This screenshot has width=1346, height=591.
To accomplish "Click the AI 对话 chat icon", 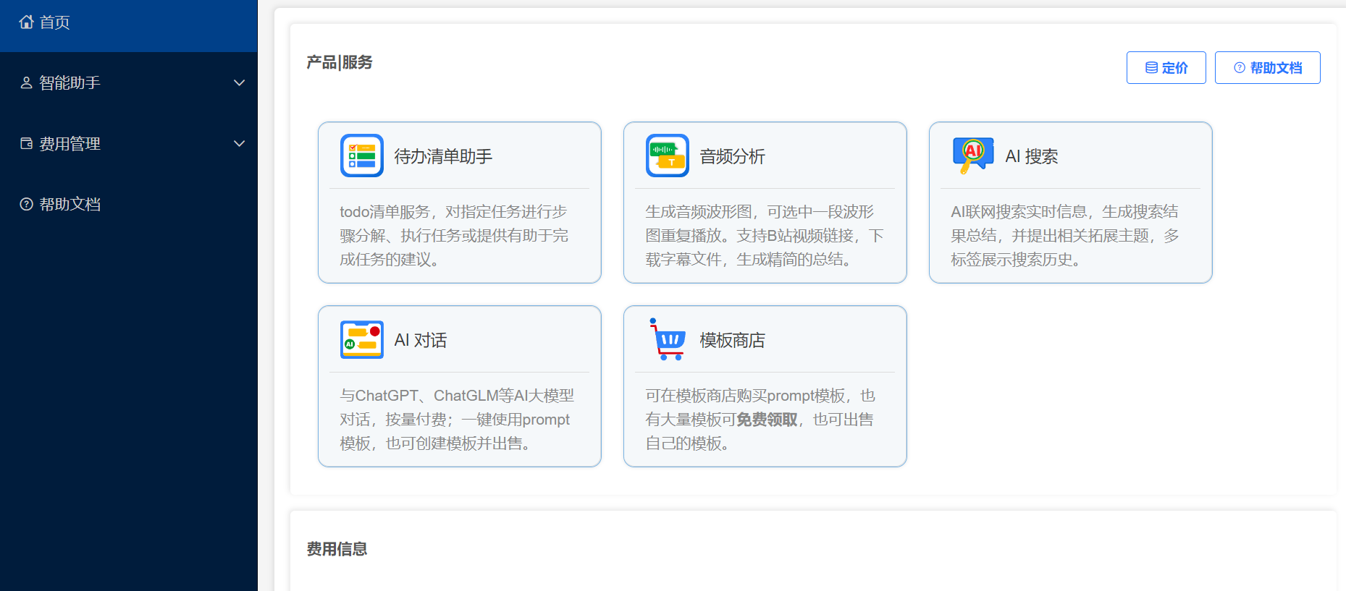I will pos(362,339).
